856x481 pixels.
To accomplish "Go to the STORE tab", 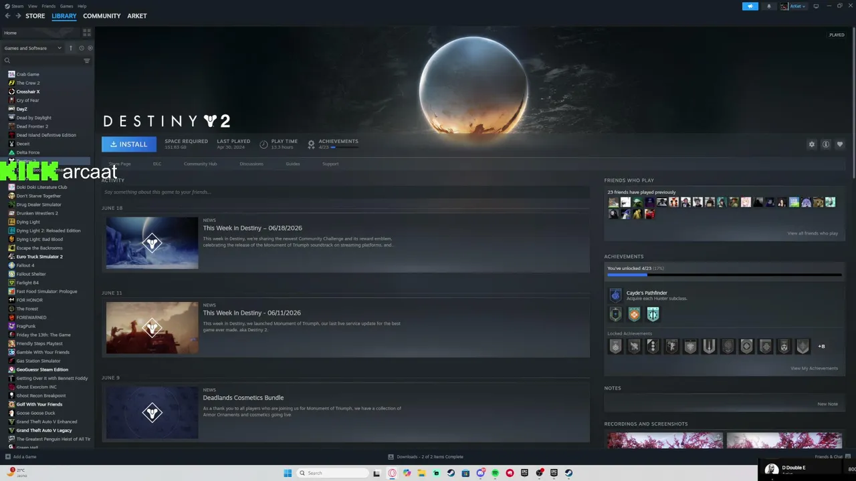I will click(35, 16).
